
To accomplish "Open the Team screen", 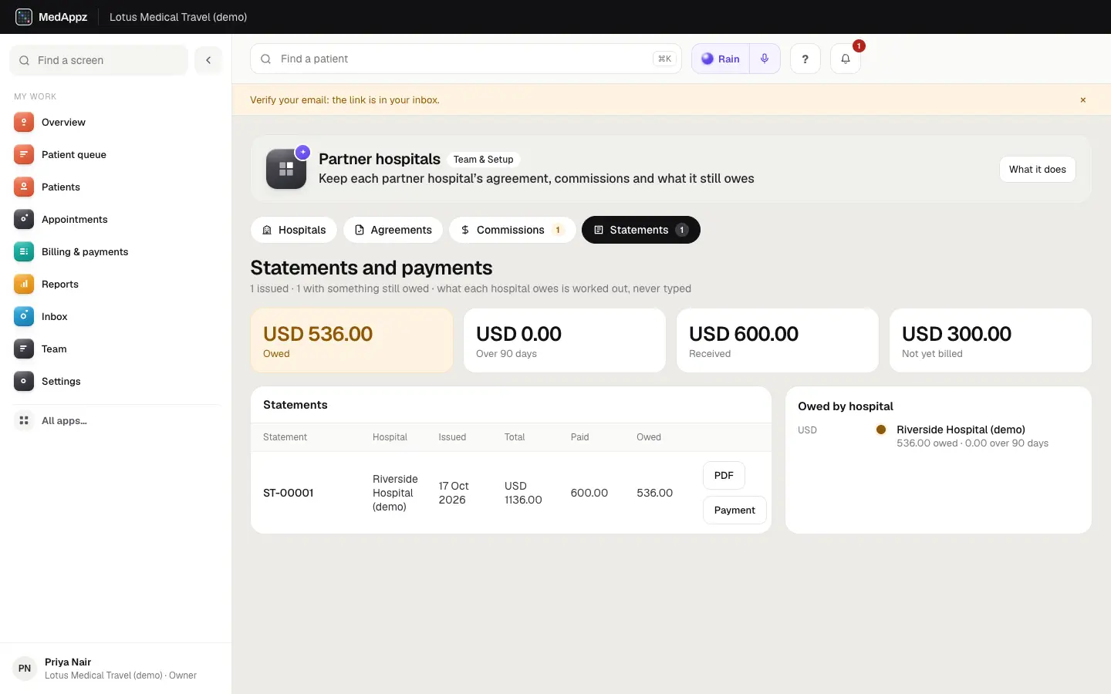I will point(116,349).
